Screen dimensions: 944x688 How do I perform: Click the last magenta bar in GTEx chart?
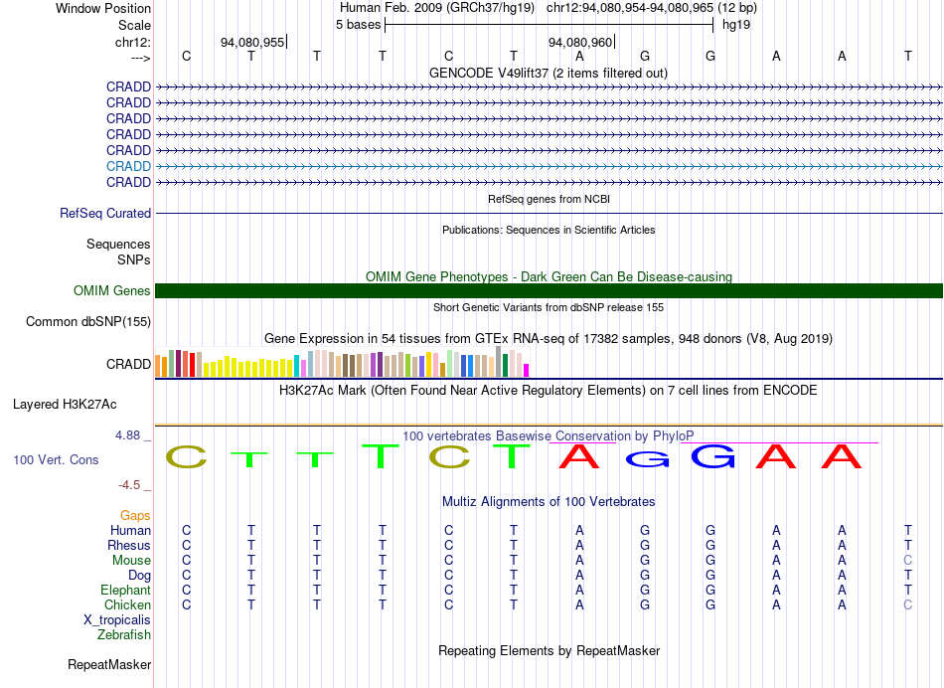click(527, 371)
